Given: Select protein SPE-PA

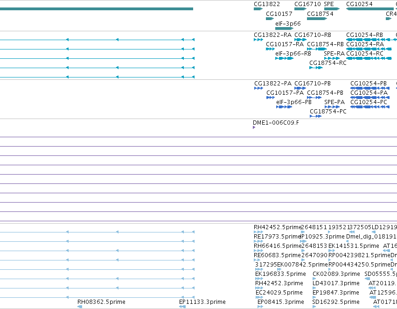Looking at the screenshot, I should coord(334,102).
